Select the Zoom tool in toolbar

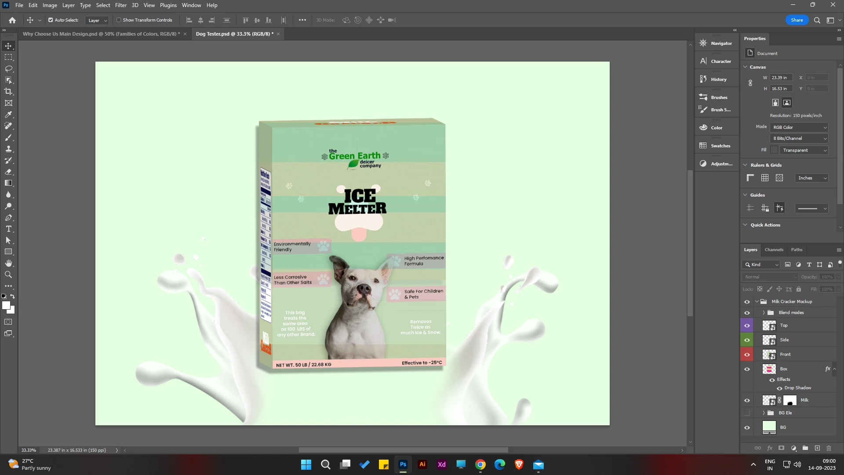point(8,274)
